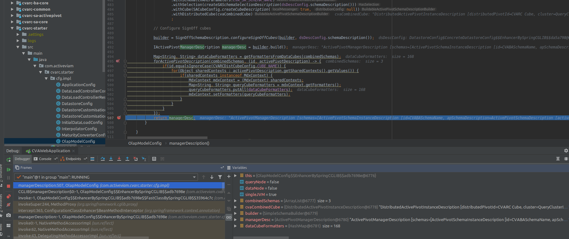Open ApplicationConfig class in tree

pos(78,85)
